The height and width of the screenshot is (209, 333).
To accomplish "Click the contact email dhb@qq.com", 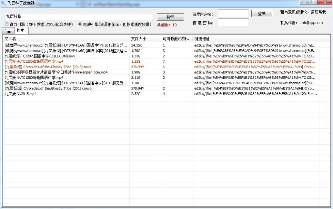I will (x=312, y=23).
